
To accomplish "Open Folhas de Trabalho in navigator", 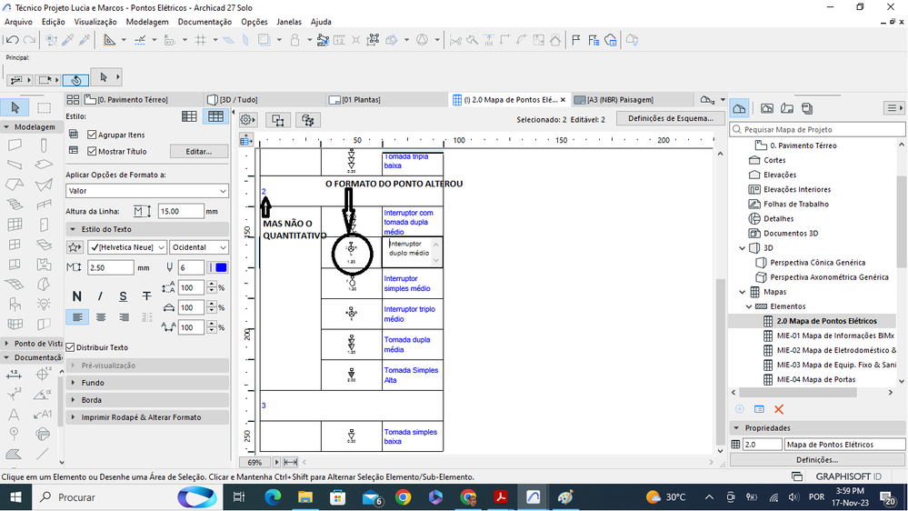I will tap(795, 204).
